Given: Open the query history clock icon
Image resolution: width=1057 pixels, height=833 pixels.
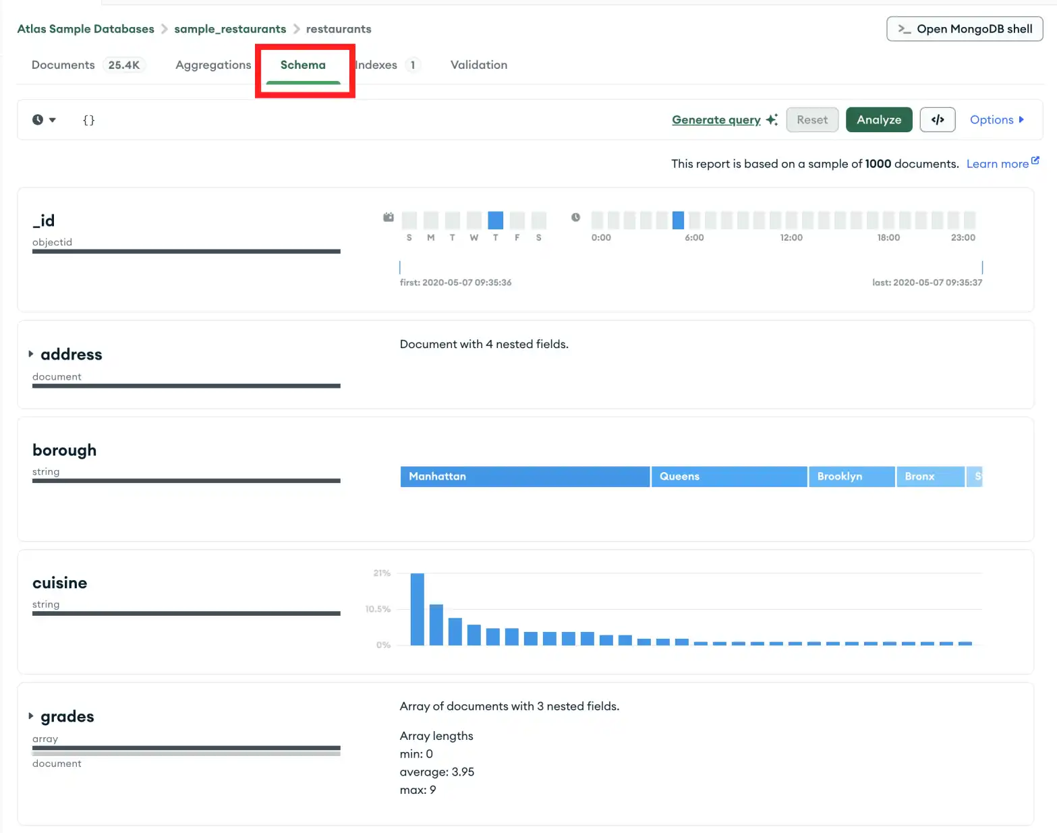Looking at the screenshot, I should (x=38, y=120).
